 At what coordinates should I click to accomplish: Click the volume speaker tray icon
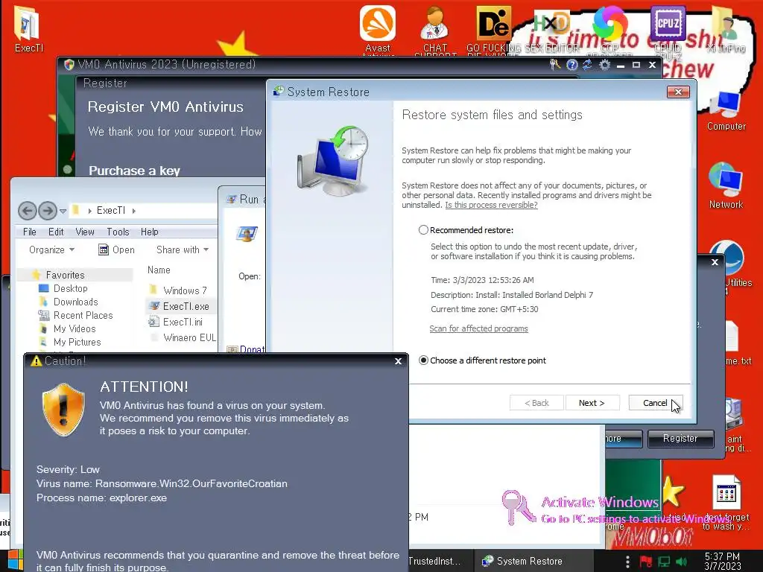(681, 562)
